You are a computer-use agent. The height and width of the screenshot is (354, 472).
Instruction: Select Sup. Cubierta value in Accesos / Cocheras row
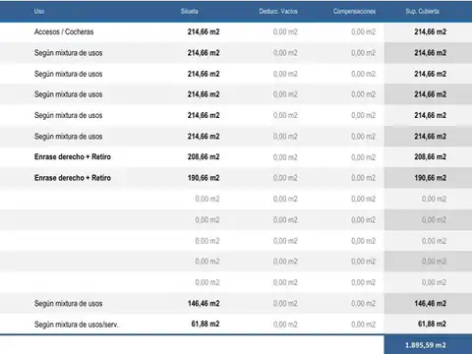(430, 31)
